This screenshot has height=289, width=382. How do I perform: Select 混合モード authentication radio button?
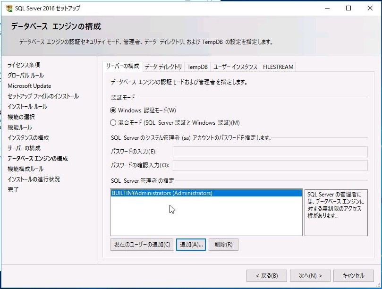pos(113,123)
